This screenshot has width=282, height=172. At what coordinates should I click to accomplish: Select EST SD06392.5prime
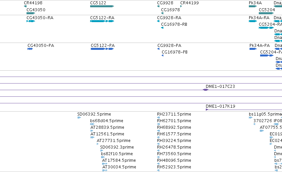click(79, 118)
